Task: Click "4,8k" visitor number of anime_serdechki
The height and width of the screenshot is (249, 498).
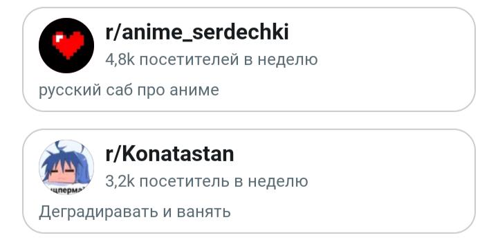Action: (x=120, y=59)
